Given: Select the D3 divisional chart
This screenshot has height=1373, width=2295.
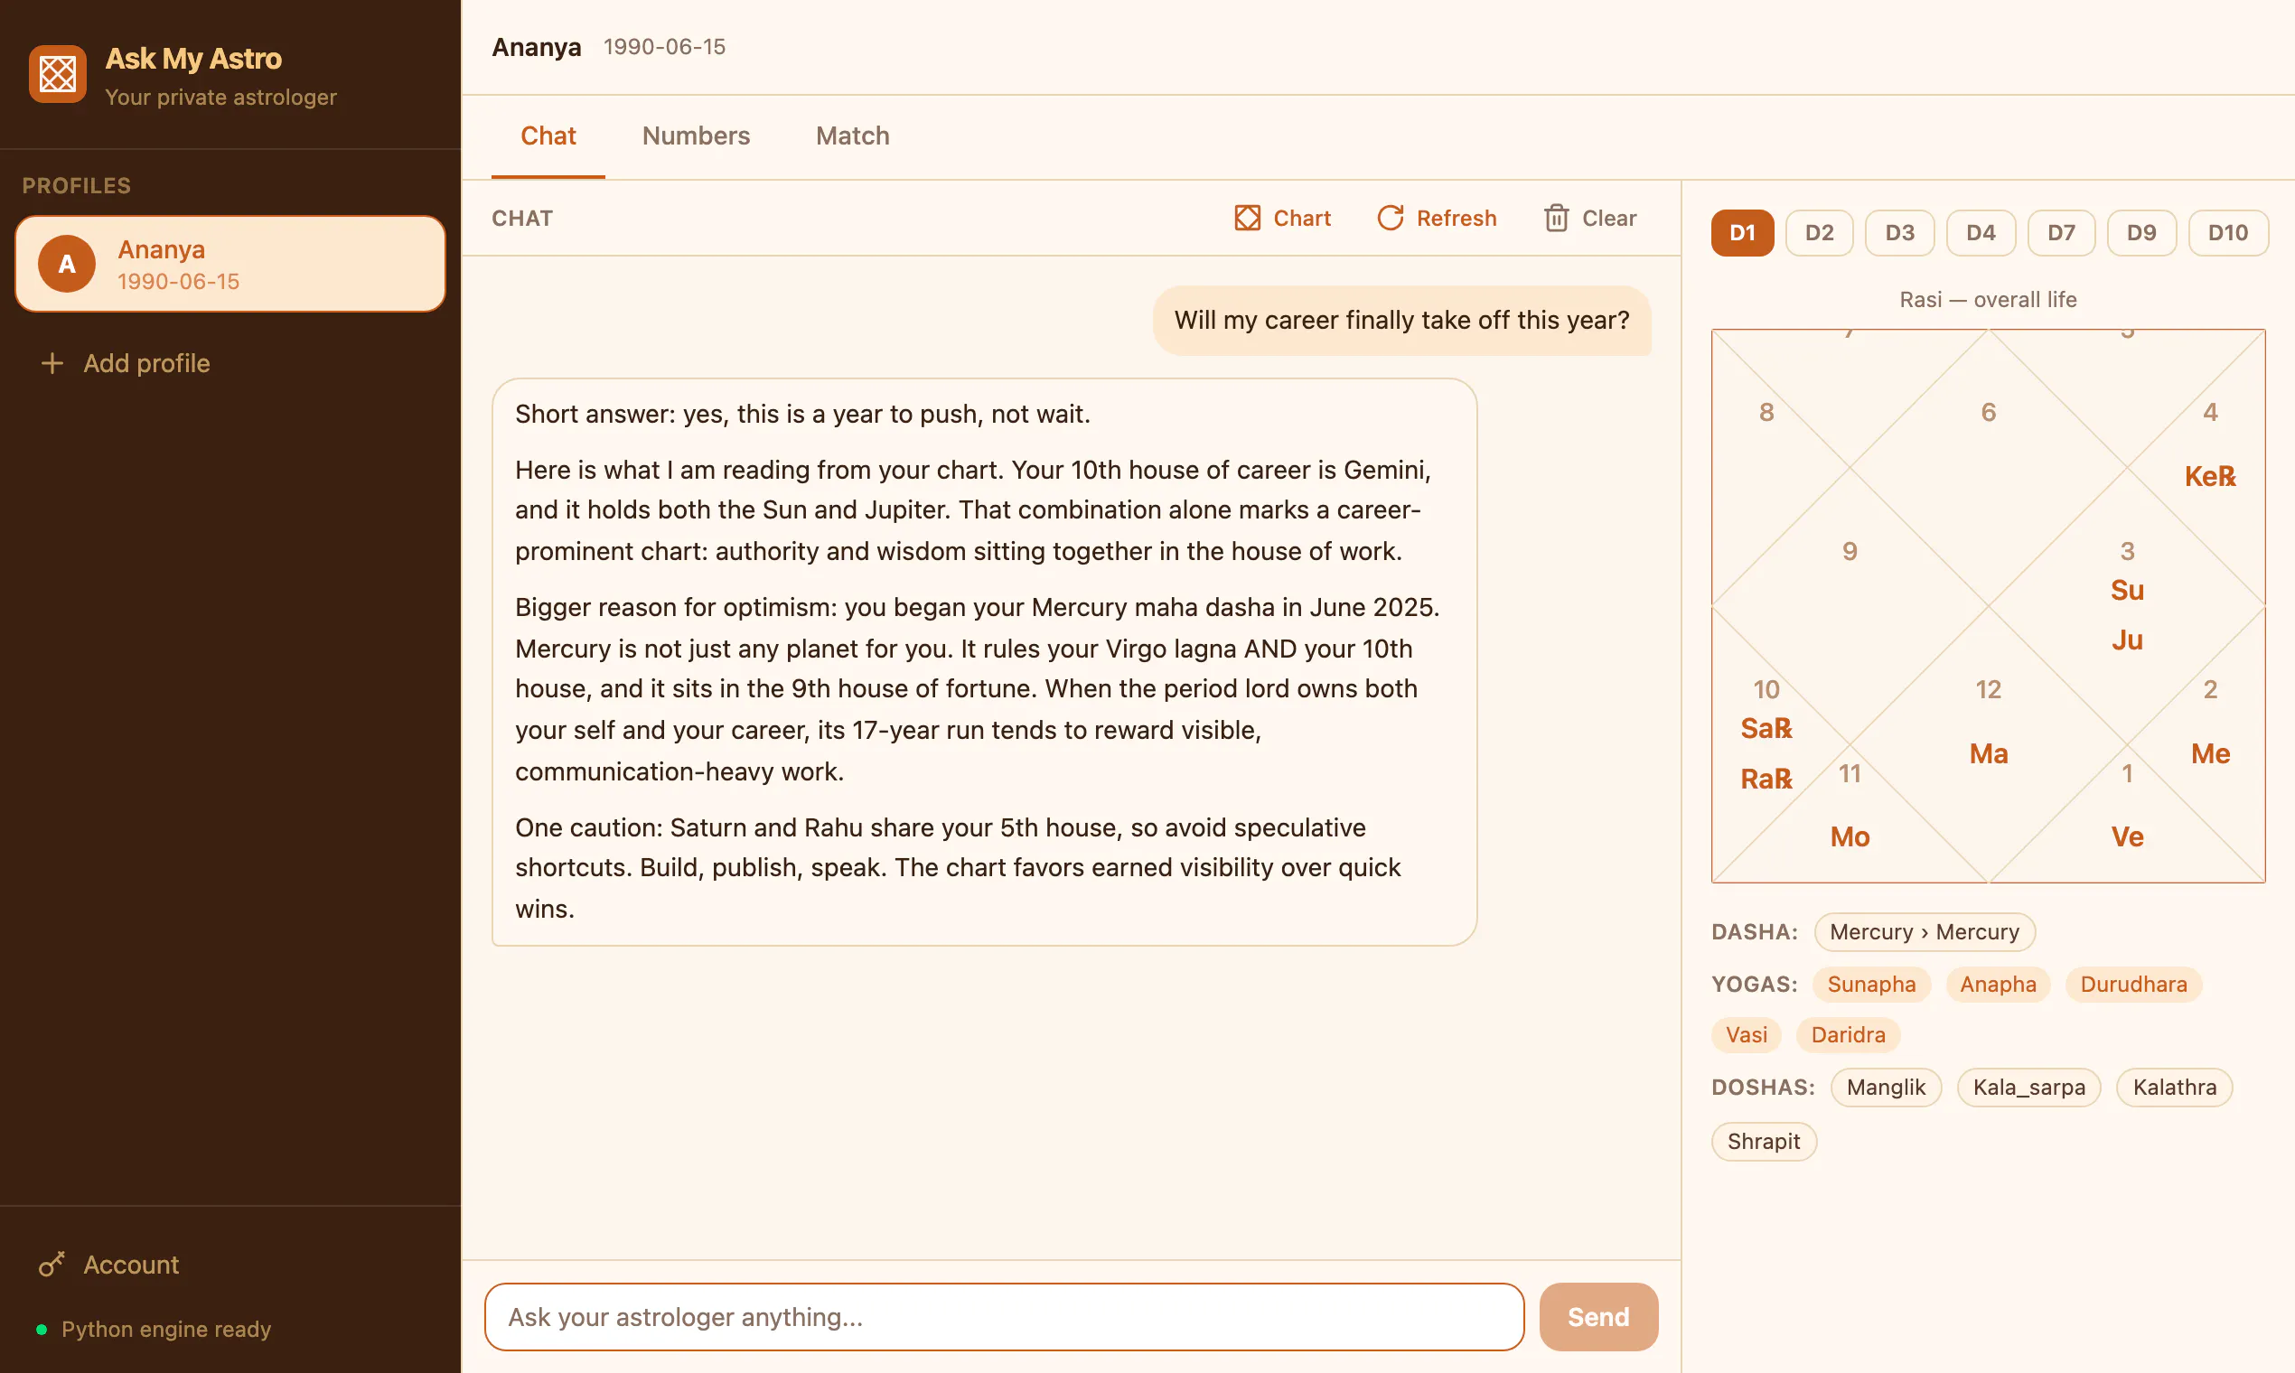Looking at the screenshot, I should click(x=1900, y=232).
